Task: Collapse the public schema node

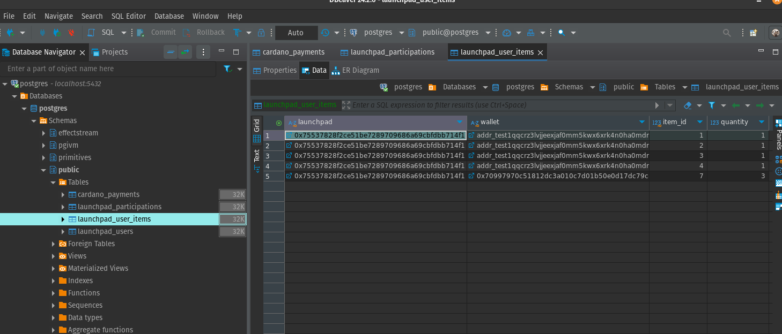Action: tap(44, 170)
